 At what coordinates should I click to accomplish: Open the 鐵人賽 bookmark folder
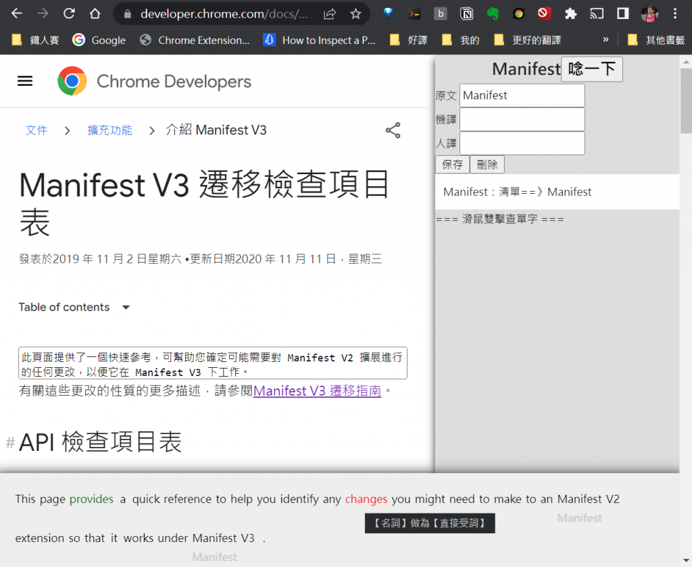[x=35, y=40]
